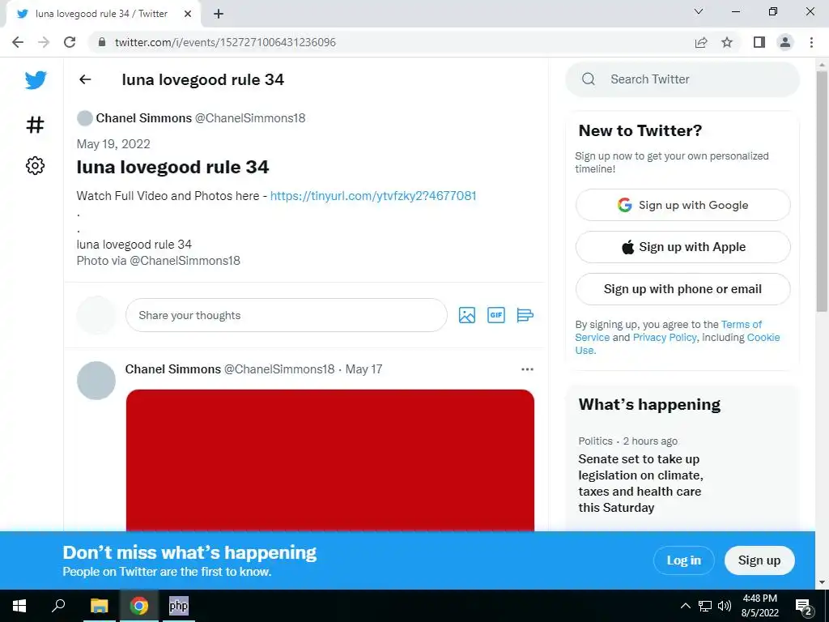829x622 pixels.
Task: Open the Privacy Policy link
Action: point(665,338)
